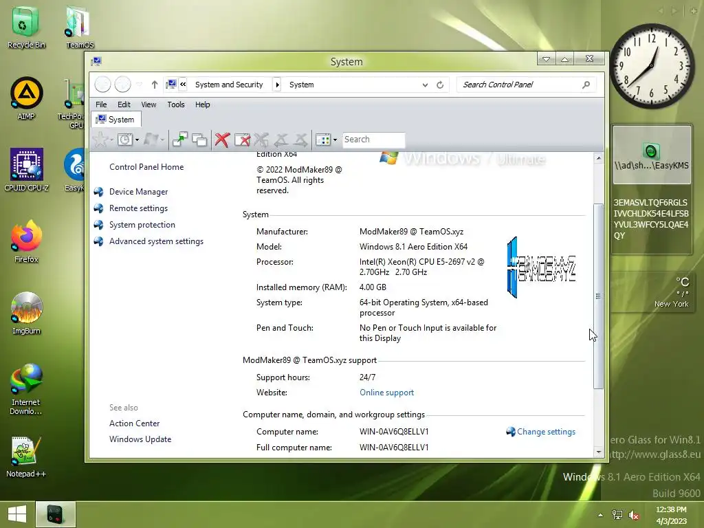Click the computer icon in address bar
The image size is (704, 528).
point(171,84)
